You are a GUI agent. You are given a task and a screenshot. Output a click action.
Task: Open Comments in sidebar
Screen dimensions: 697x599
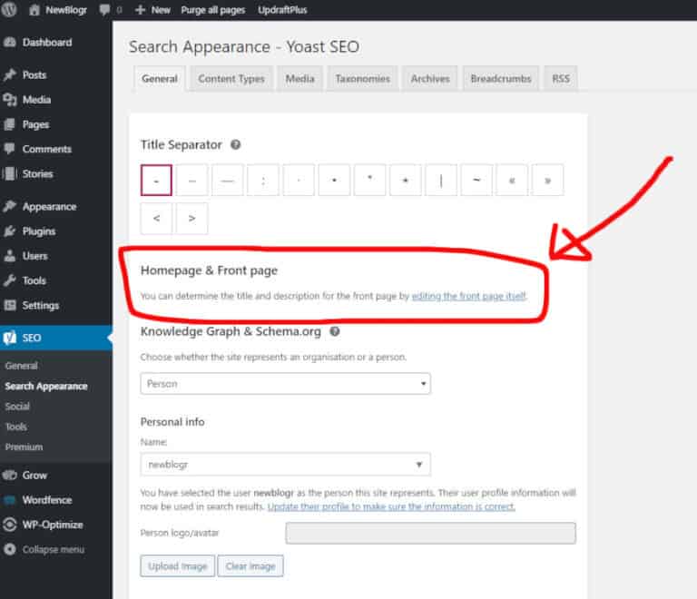point(46,149)
